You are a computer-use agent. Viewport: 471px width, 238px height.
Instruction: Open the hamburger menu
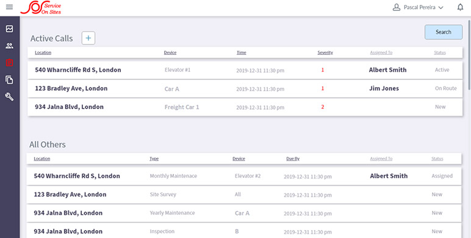click(9, 7)
